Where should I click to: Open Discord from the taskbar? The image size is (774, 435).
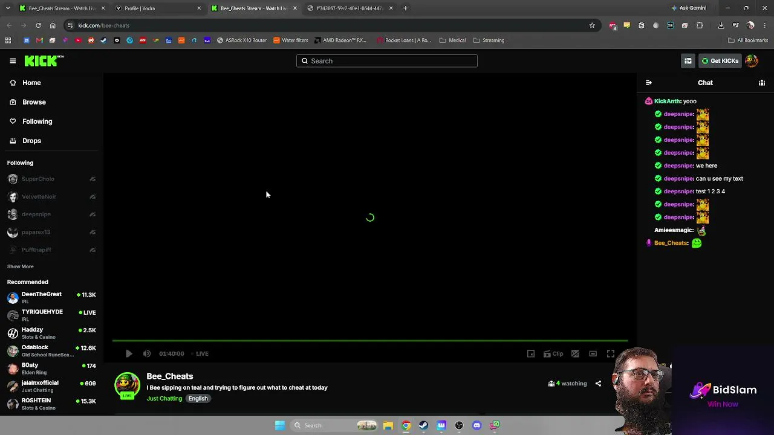(476, 425)
